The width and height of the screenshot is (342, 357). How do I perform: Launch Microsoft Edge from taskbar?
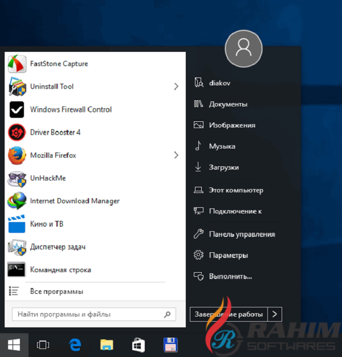click(75, 344)
